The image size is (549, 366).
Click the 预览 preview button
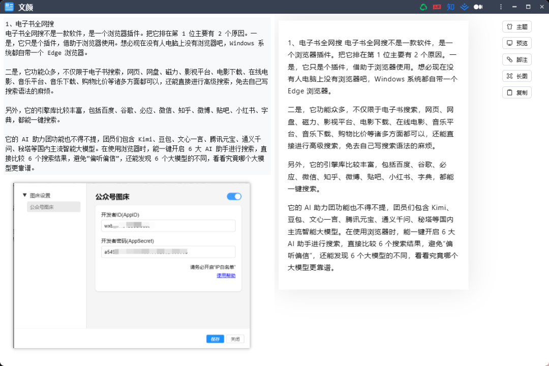coord(517,43)
